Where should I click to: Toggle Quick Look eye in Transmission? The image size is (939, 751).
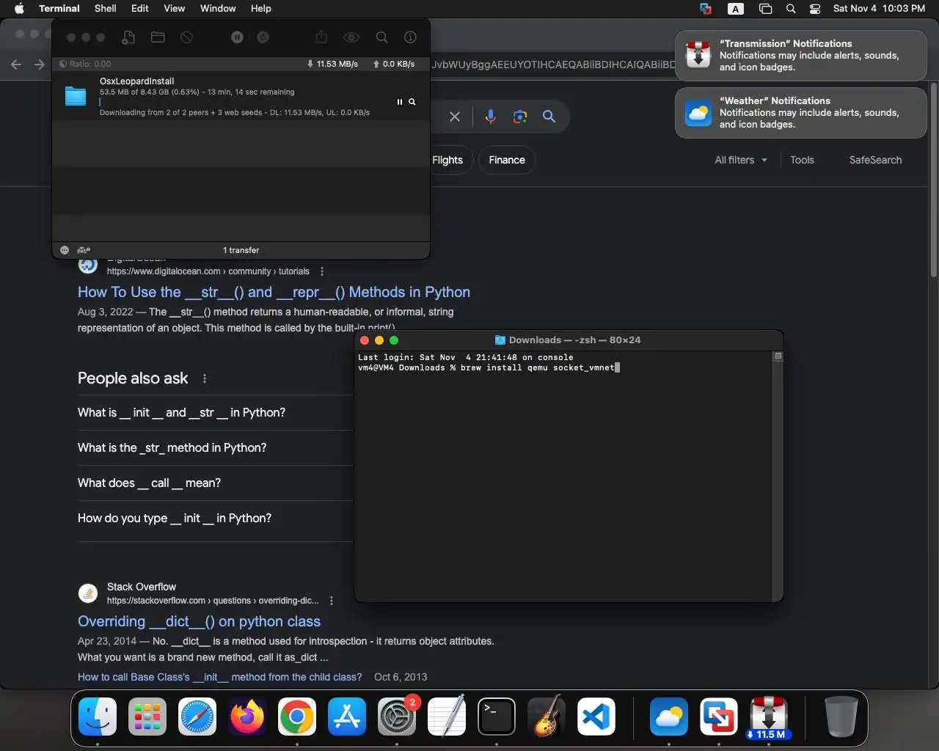pyautogui.click(x=351, y=37)
